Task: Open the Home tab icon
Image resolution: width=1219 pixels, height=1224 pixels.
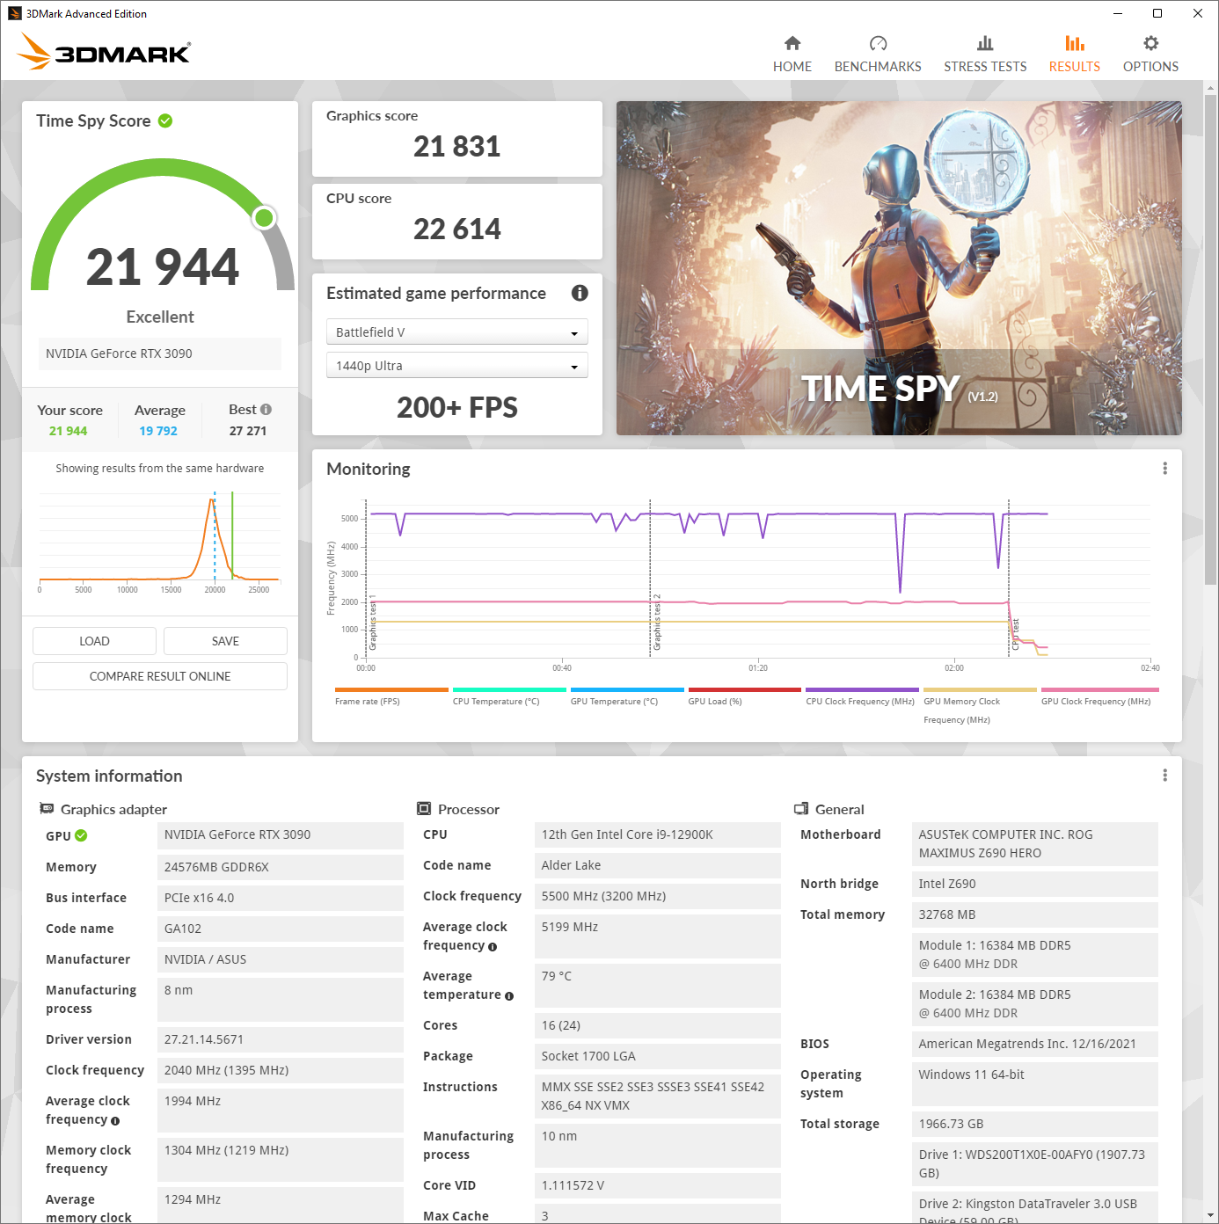Action: click(x=792, y=44)
